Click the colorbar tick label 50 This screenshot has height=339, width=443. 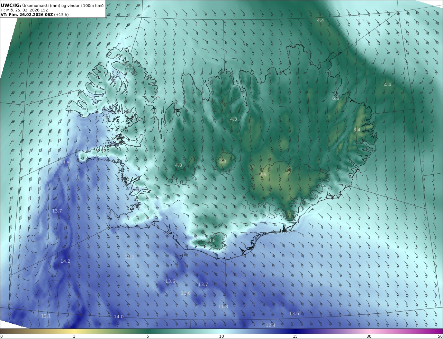[440, 336]
